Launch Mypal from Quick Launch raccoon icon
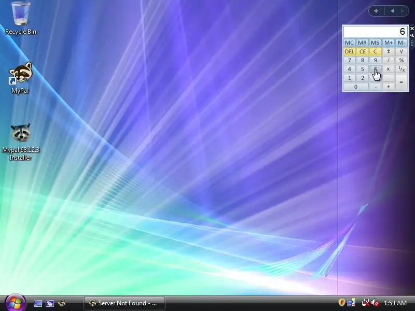This screenshot has height=311, width=415. pyautogui.click(x=62, y=303)
